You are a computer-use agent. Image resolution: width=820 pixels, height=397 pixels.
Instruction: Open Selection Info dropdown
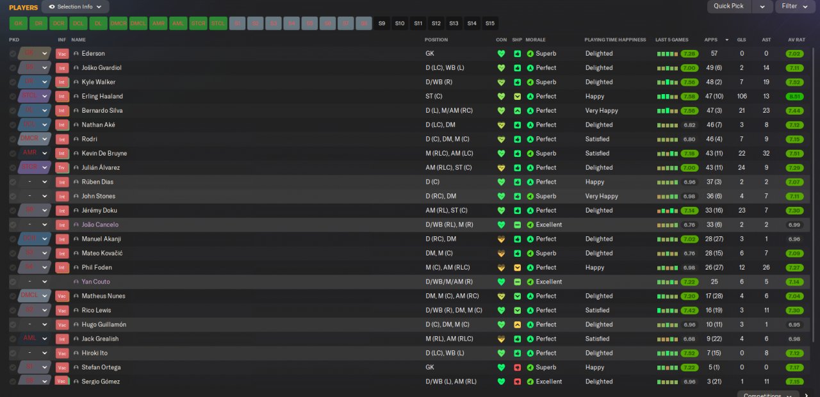point(75,6)
